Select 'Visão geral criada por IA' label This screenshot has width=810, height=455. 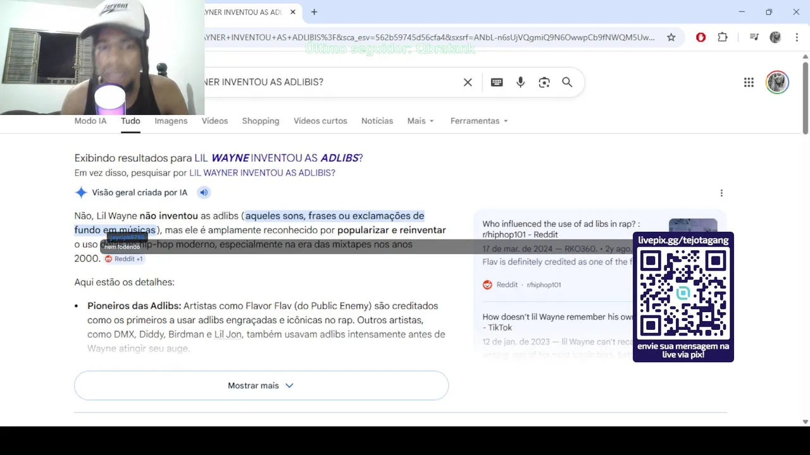click(x=140, y=193)
